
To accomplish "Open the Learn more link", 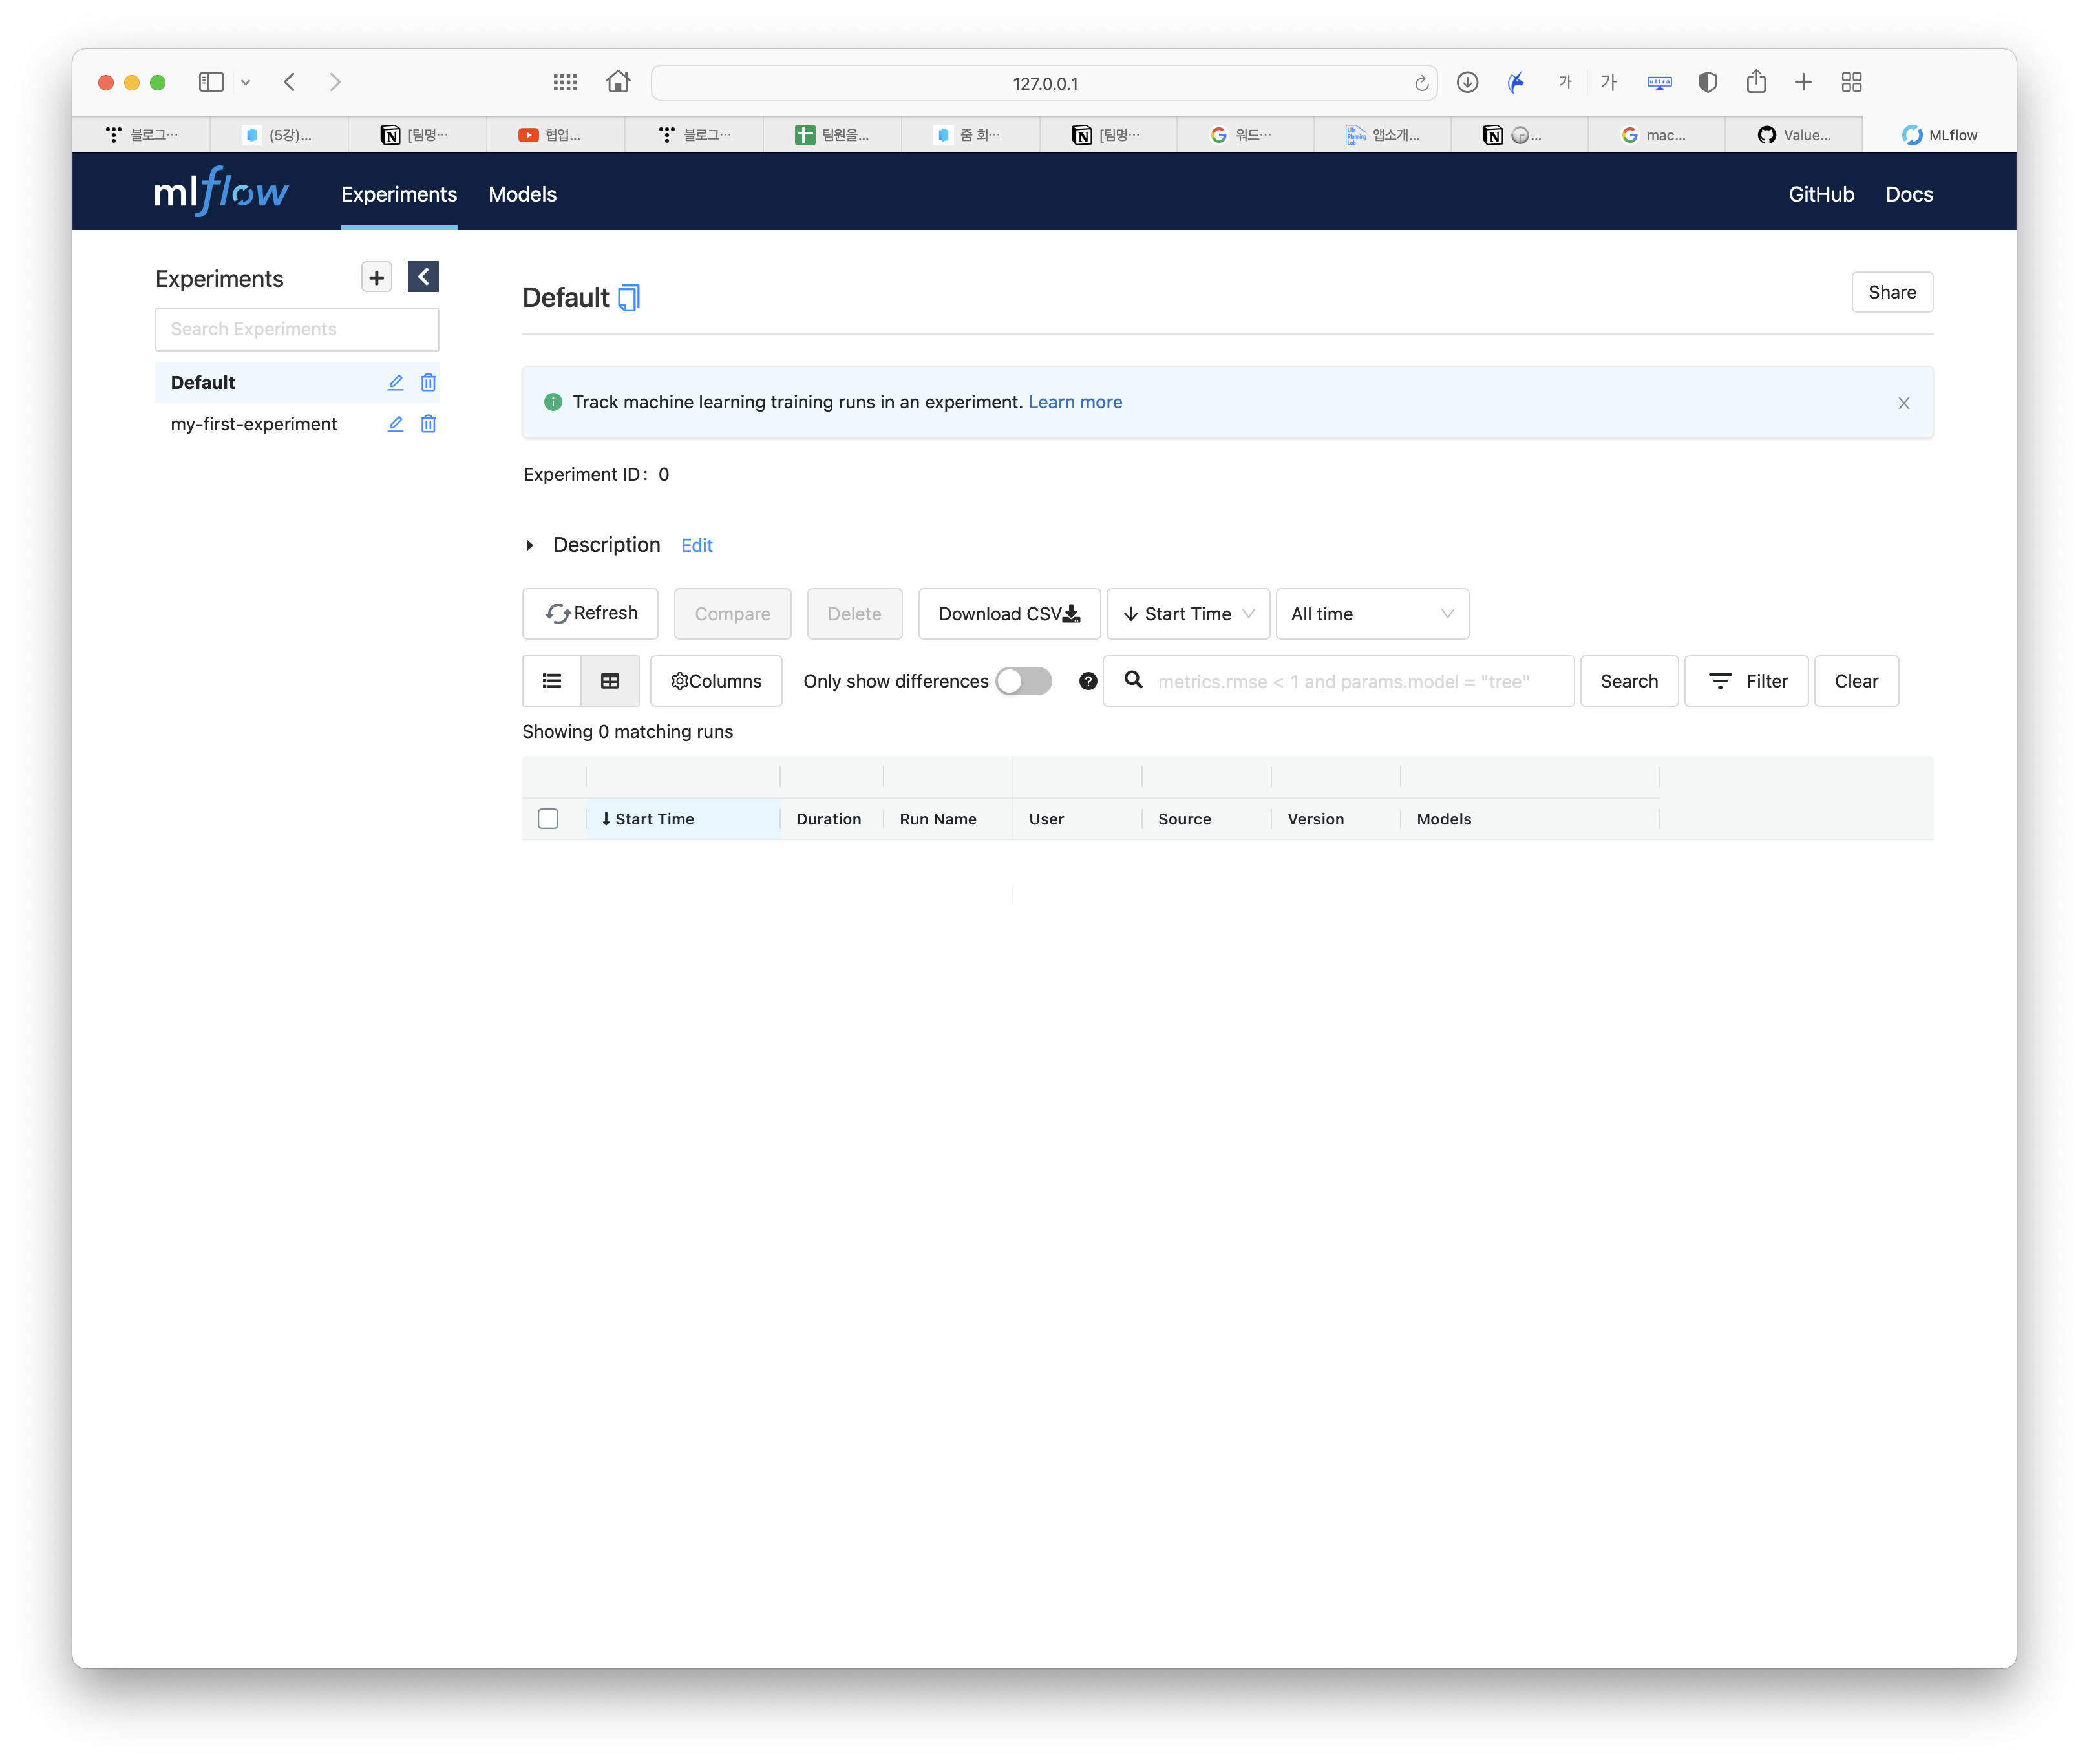I will pyautogui.click(x=1074, y=402).
